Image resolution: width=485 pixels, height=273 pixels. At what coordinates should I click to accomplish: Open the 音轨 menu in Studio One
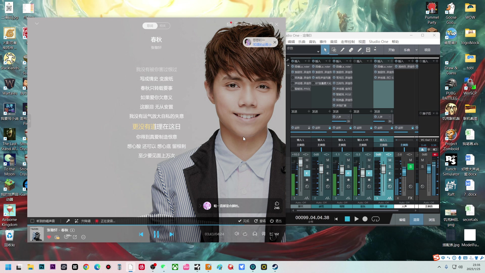312,42
